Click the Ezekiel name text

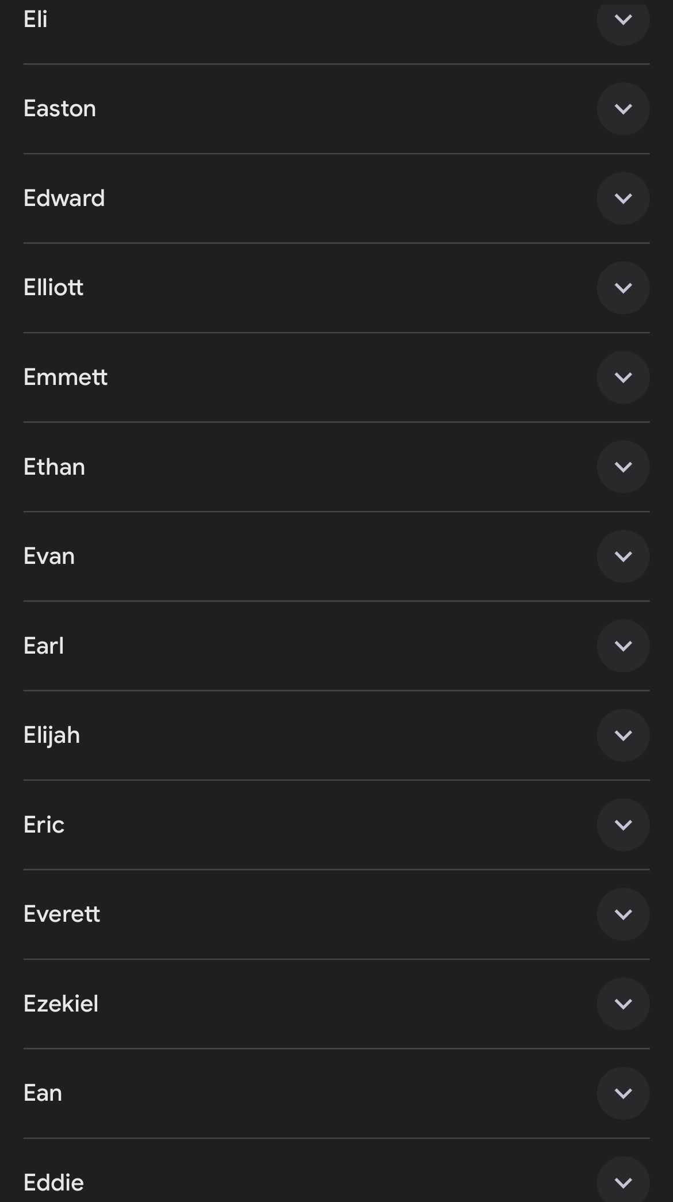[x=61, y=1003]
